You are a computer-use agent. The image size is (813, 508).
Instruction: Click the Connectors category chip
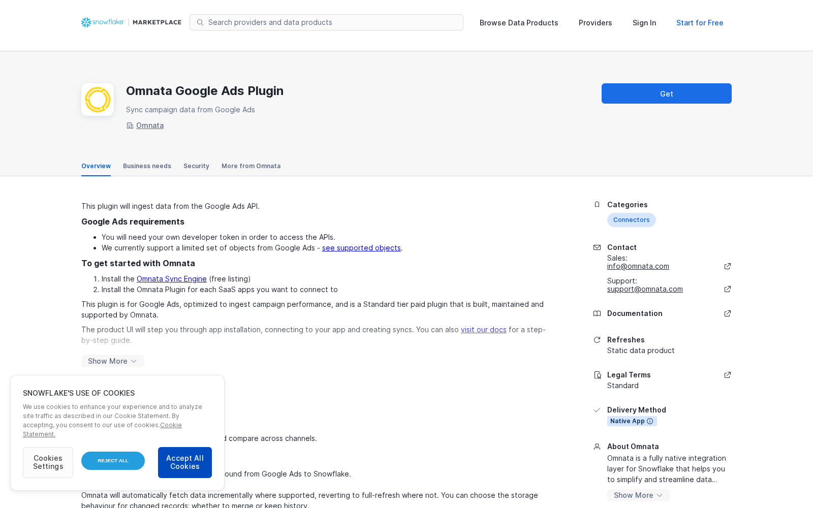tap(632, 220)
